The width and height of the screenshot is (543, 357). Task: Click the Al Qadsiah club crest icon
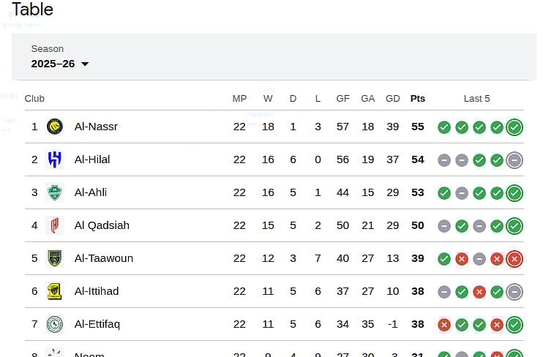click(55, 225)
